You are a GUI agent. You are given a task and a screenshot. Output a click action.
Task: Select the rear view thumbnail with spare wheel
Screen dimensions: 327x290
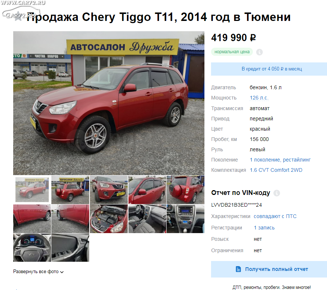point(185,190)
